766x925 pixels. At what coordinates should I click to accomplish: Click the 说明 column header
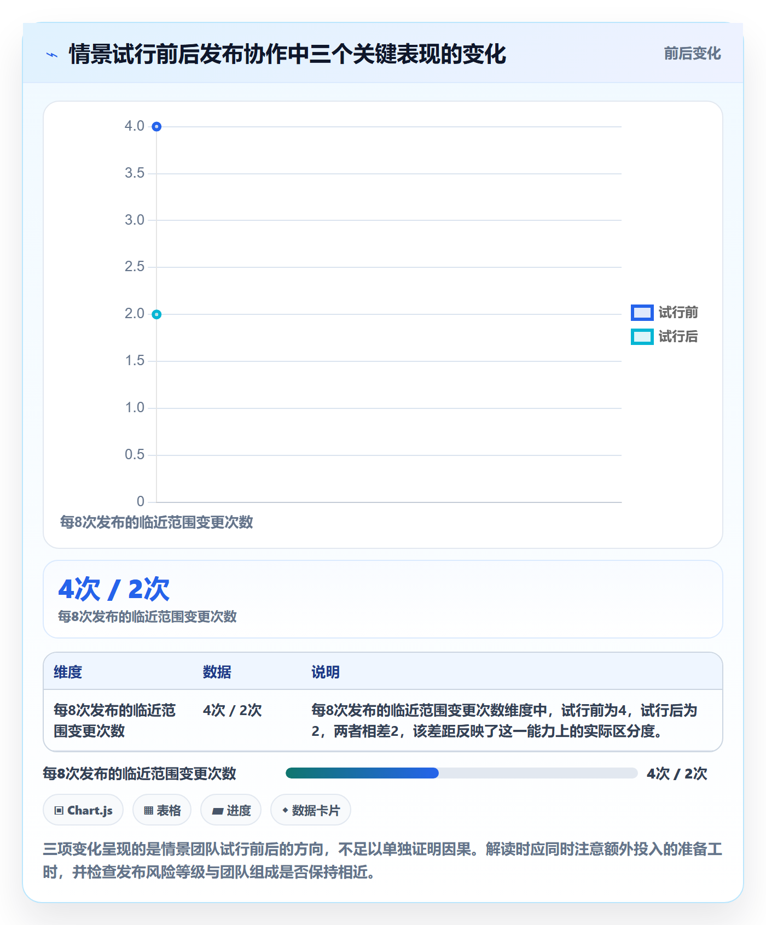click(x=326, y=672)
